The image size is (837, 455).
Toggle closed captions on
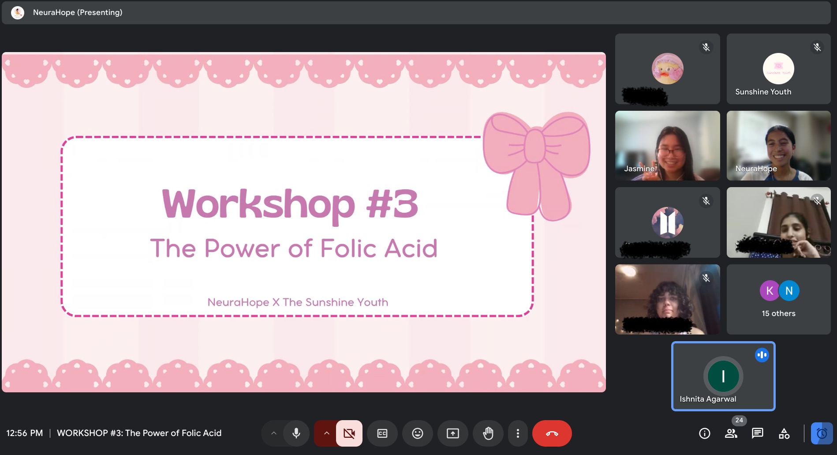coord(382,433)
